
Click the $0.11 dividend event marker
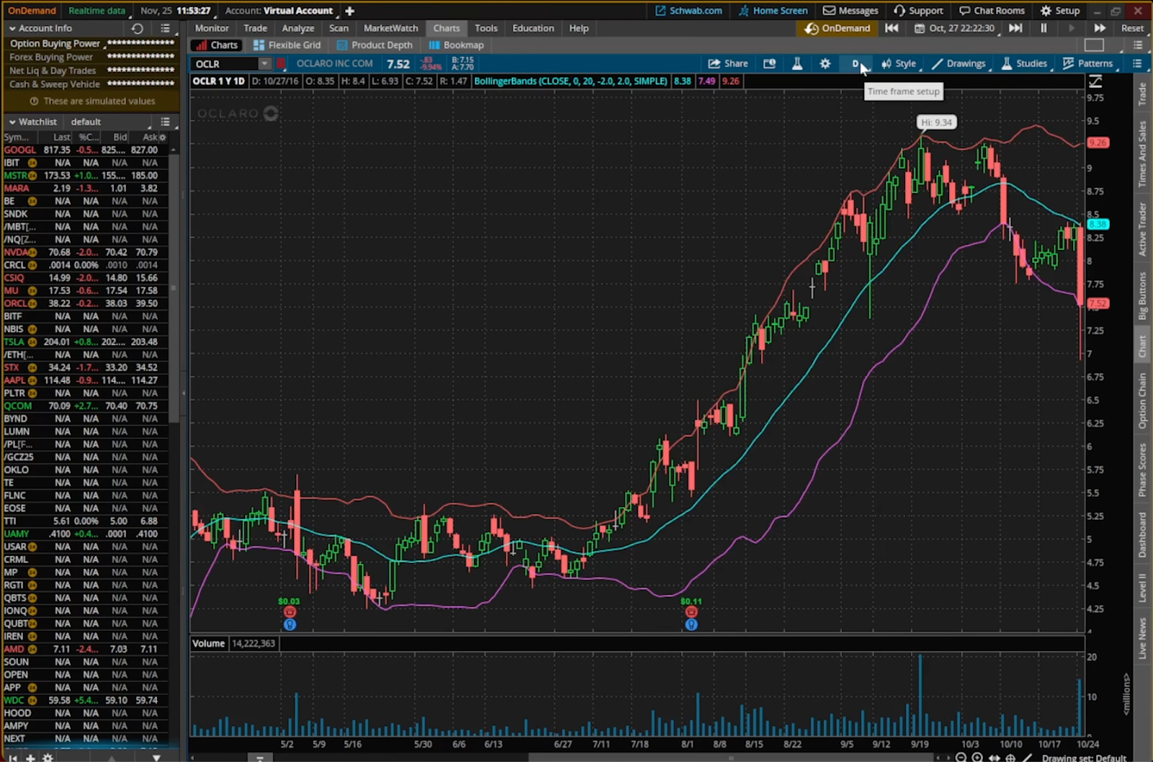pos(691,613)
